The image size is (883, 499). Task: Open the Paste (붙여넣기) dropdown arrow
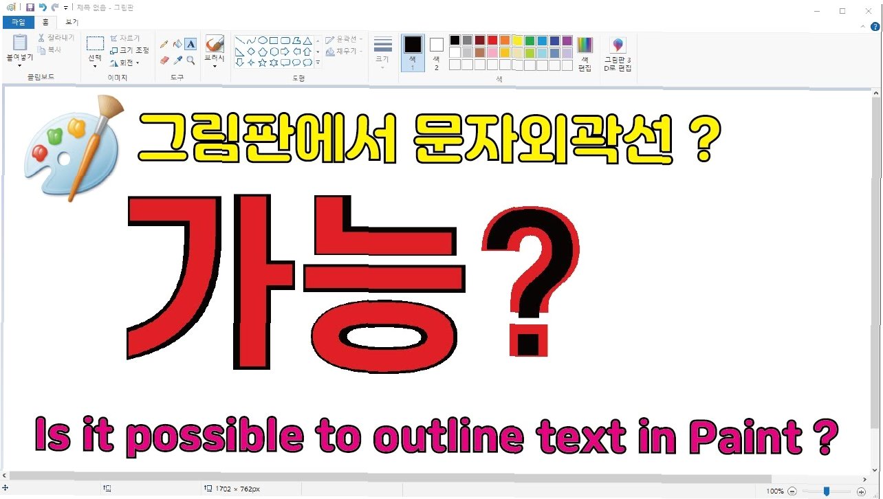[19, 66]
